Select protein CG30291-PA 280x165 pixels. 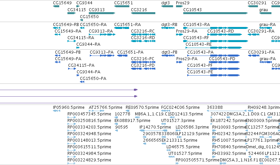coord(254,56)
